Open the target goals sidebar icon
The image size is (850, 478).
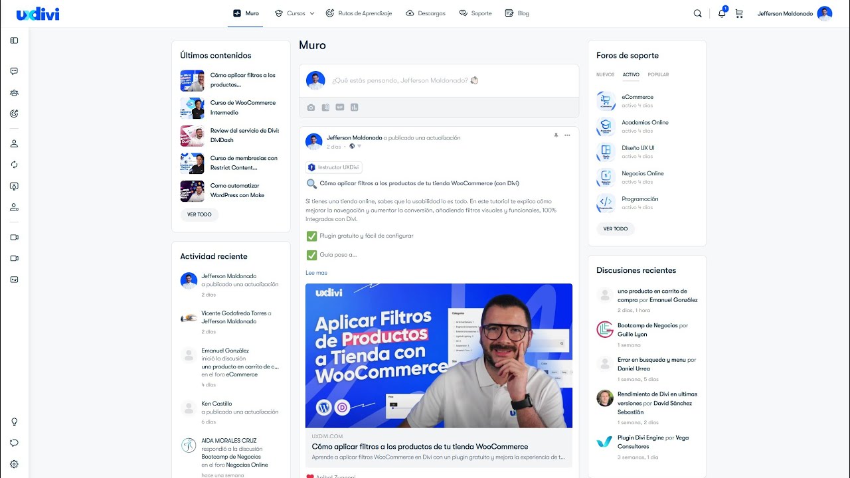pos(14,114)
